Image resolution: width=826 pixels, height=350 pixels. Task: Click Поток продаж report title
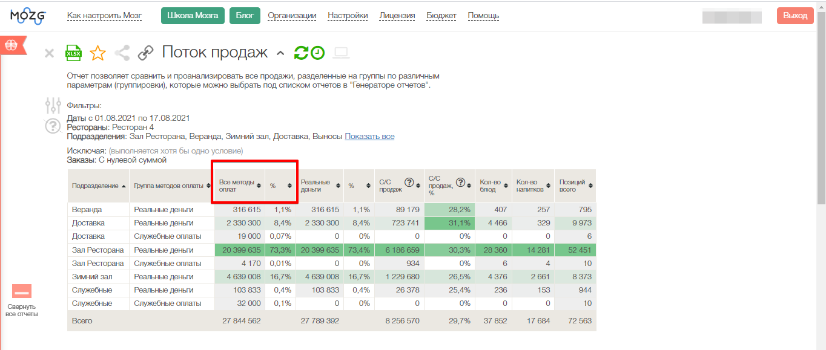(215, 53)
